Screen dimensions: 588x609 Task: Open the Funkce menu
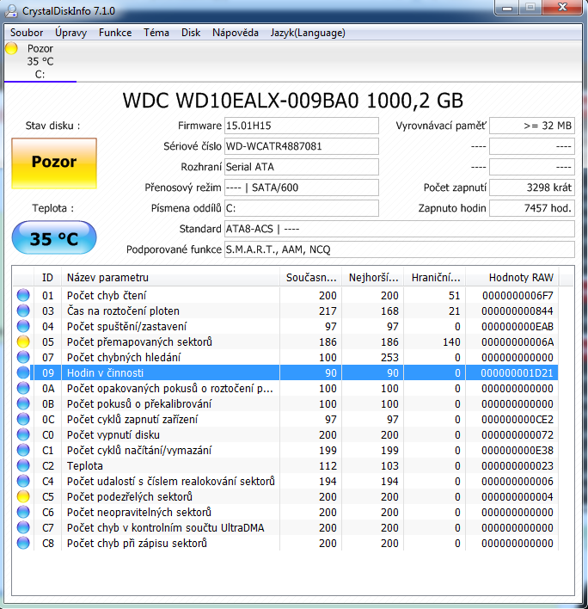coord(115,33)
